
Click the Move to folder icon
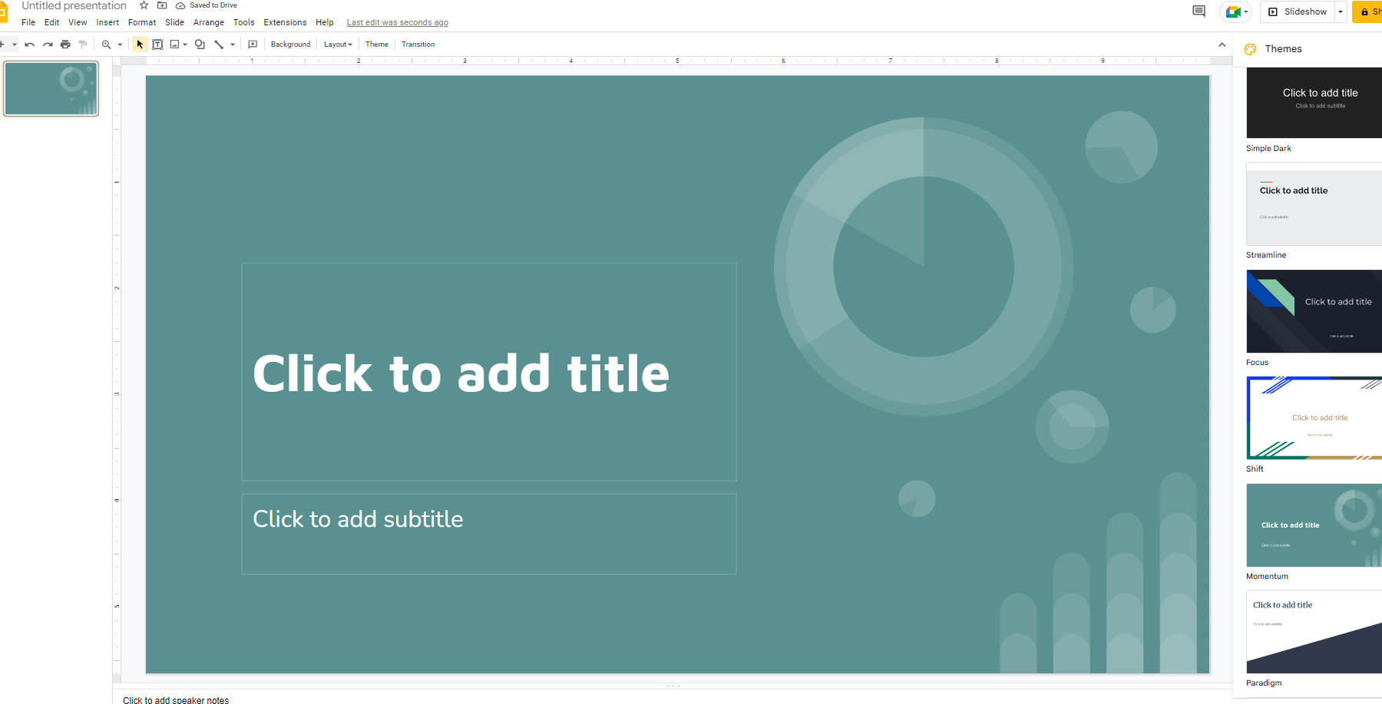(x=162, y=5)
